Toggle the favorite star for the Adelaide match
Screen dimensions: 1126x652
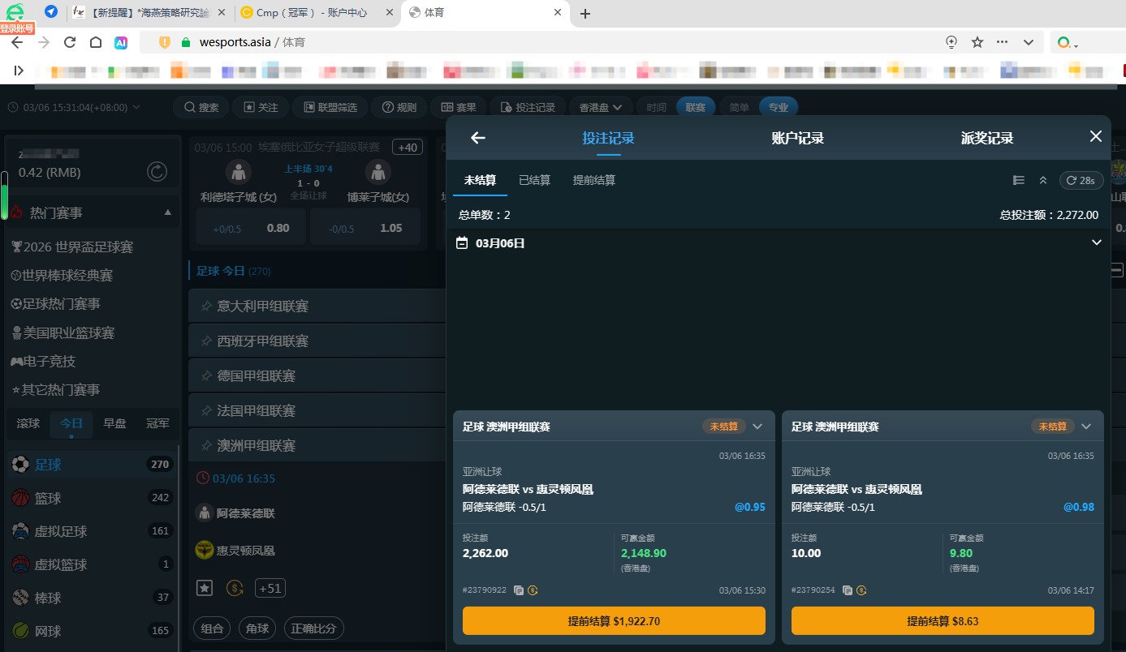(204, 587)
